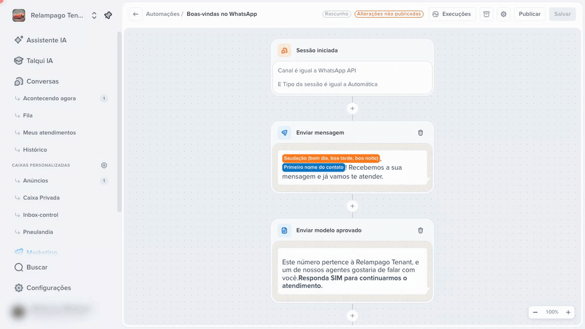Open Tipo da sessão é igual a Automática condition
The image size is (585, 329).
click(x=328, y=84)
